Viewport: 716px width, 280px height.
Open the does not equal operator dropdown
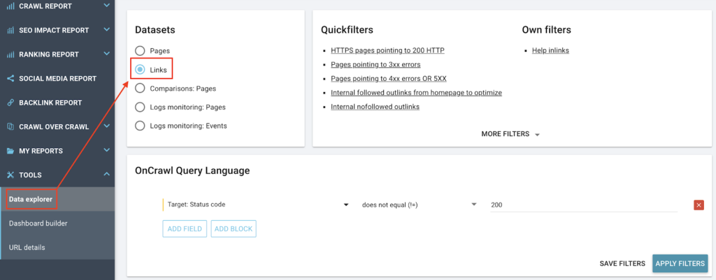coord(418,205)
